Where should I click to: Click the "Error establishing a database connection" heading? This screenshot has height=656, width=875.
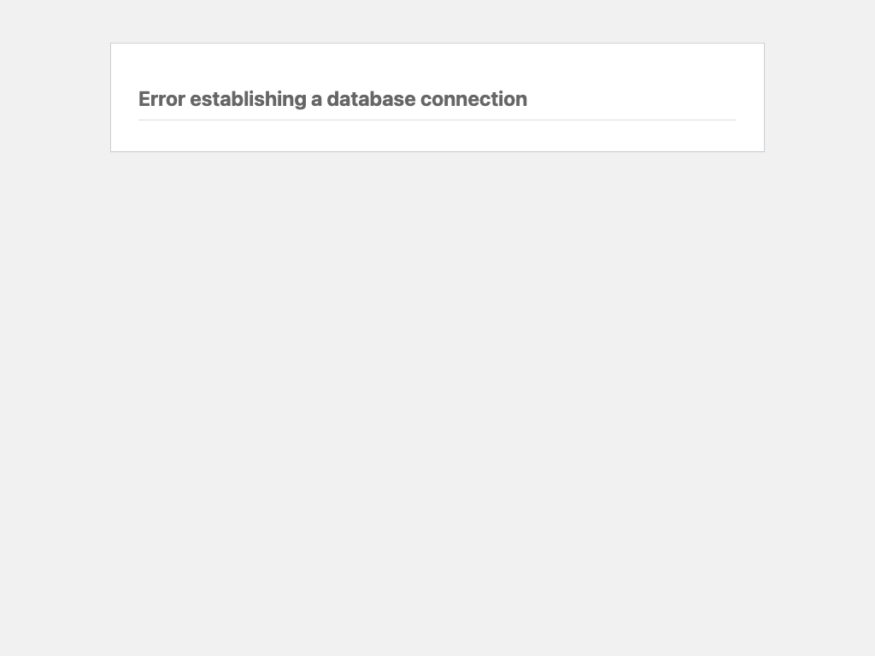pyautogui.click(x=332, y=99)
